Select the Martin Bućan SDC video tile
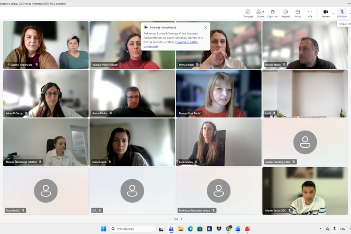This screenshot has width=351, height=234. coord(305,191)
